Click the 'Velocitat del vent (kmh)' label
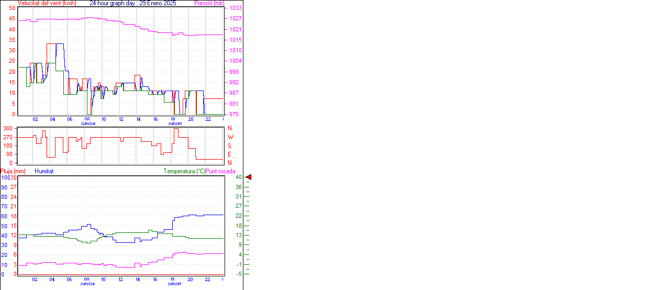This screenshot has height=290, width=670. tap(47, 3)
